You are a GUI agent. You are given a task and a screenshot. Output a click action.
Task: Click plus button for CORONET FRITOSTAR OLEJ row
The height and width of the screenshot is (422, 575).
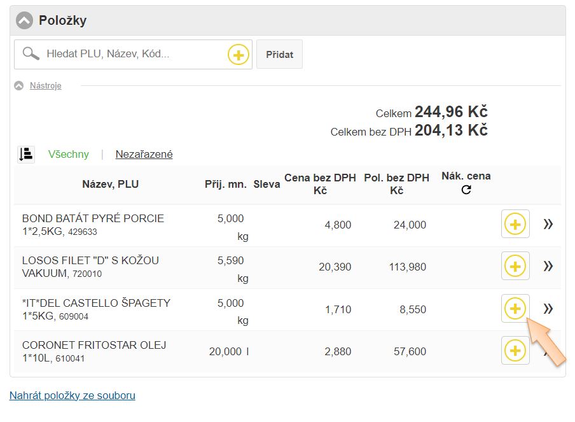(515, 351)
